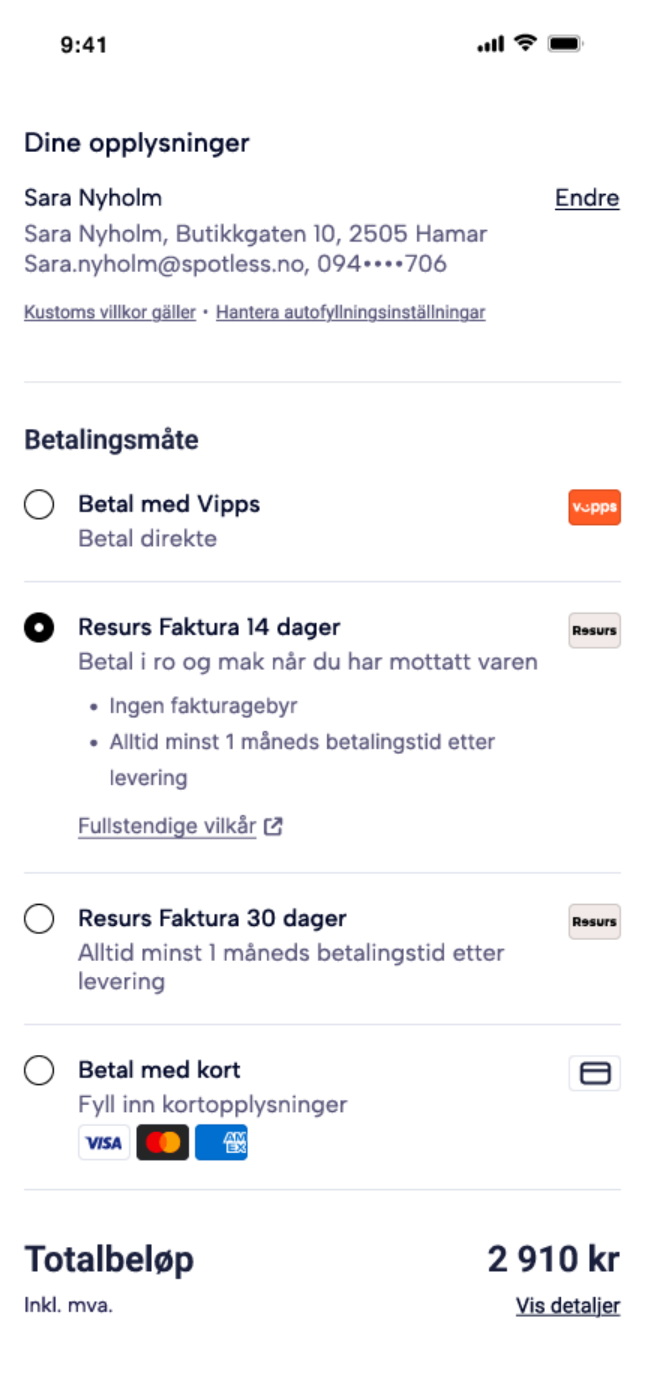Expand order details via Vis detaljer
This screenshot has width=645, height=1399.
click(568, 1305)
